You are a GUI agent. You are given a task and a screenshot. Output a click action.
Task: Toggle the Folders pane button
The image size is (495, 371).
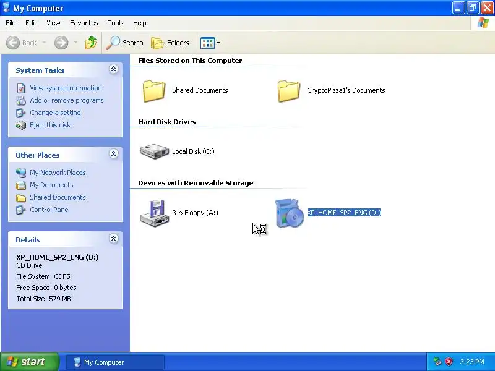170,43
